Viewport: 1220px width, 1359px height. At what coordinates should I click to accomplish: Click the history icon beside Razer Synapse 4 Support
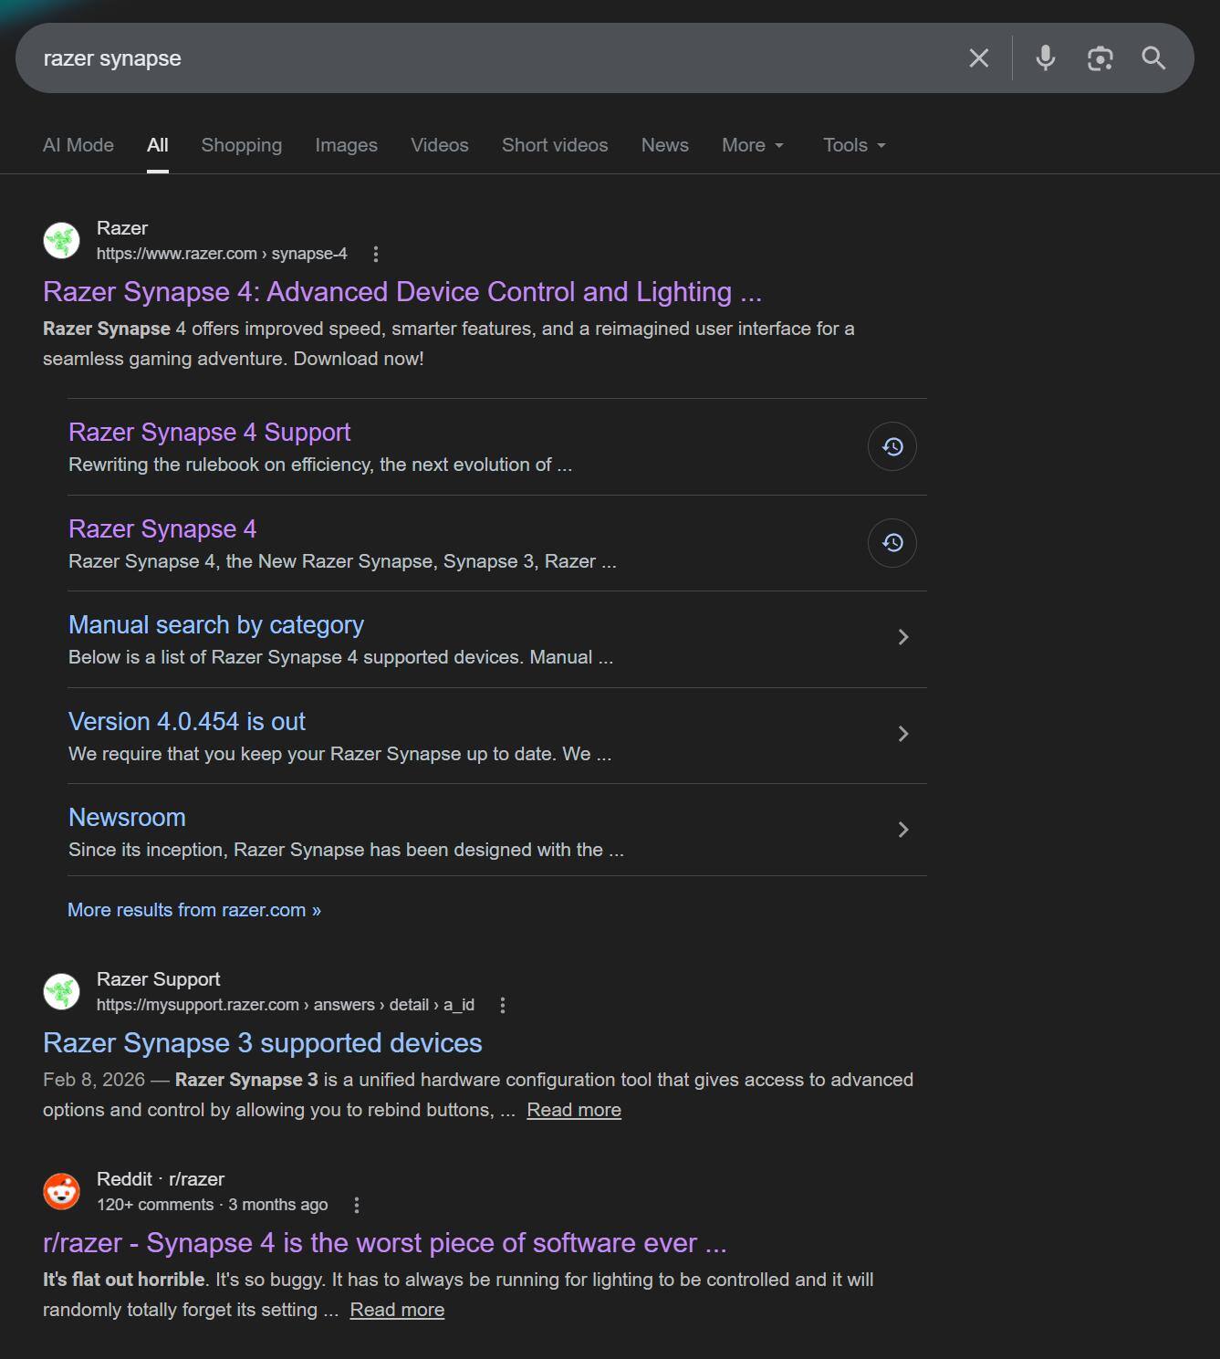[x=891, y=446]
